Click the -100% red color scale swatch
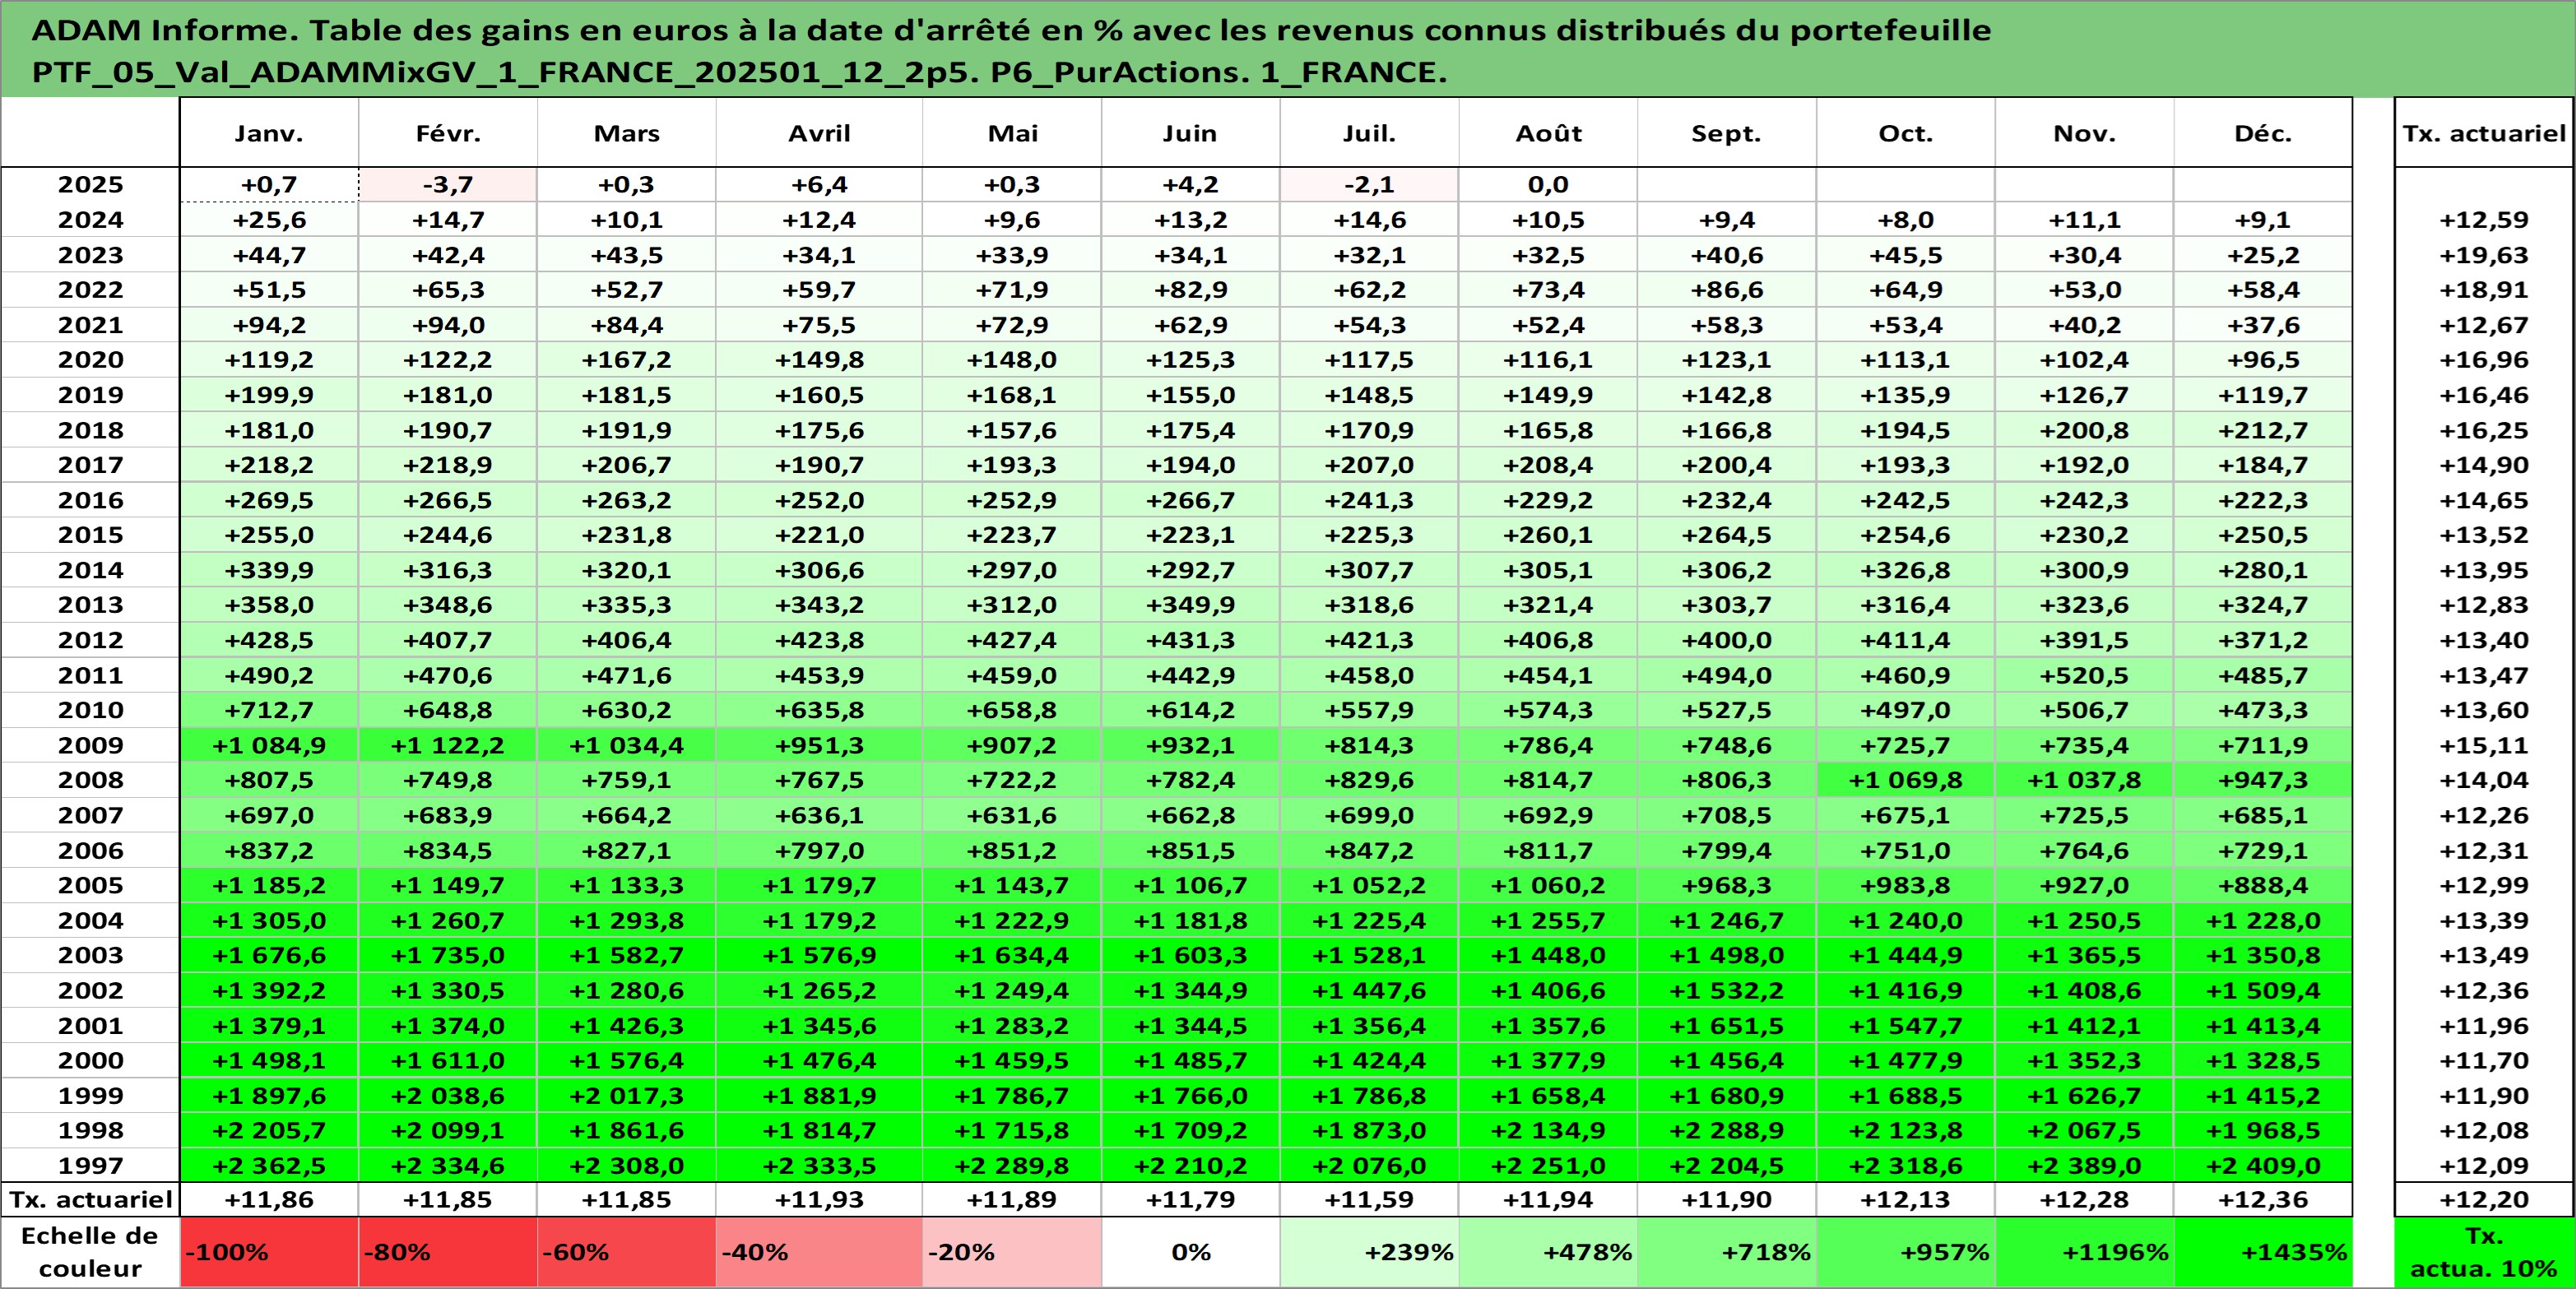Screen dimensions: 2576x1289 pos(269,1252)
